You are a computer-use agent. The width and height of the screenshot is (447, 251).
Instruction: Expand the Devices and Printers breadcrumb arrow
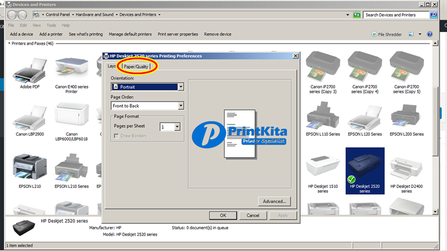[159, 15]
